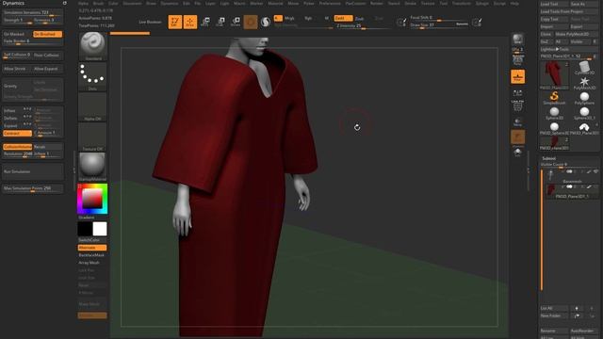Click the BPR render icon
603x339 pixels.
pos(517,40)
